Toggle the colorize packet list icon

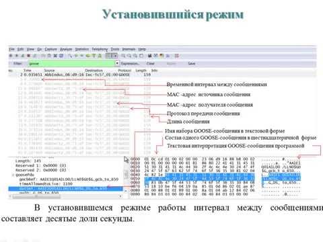[x=109, y=56]
